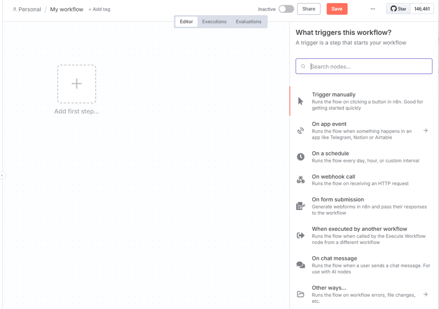The width and height of the screenshot is (439, 309).
Task: Open the three-dot more options menu
Action: coord(373,9)
